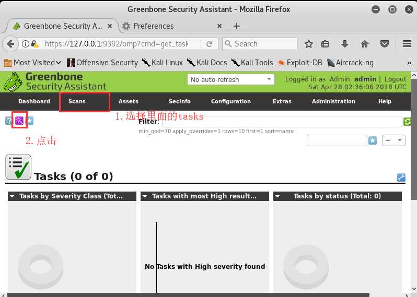The height and width of the screenshot is (297, 417).
Task: Click the New Task star icon beside wizard
Action: point(30,121)
